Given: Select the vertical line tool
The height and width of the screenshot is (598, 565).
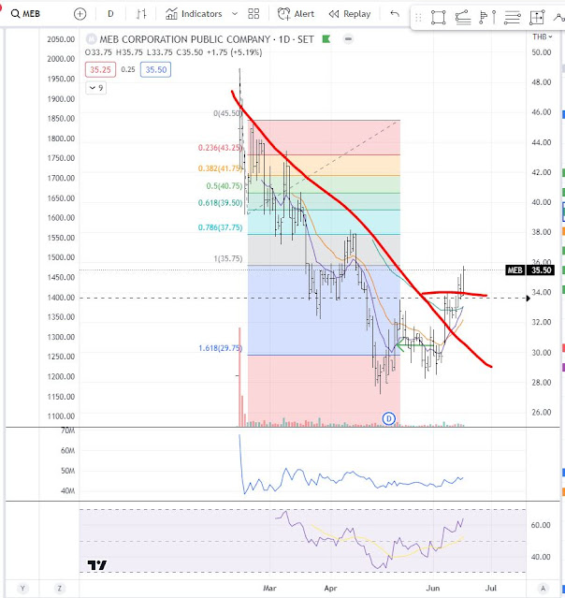Looking at the screenshot, I should coord(494,18).
